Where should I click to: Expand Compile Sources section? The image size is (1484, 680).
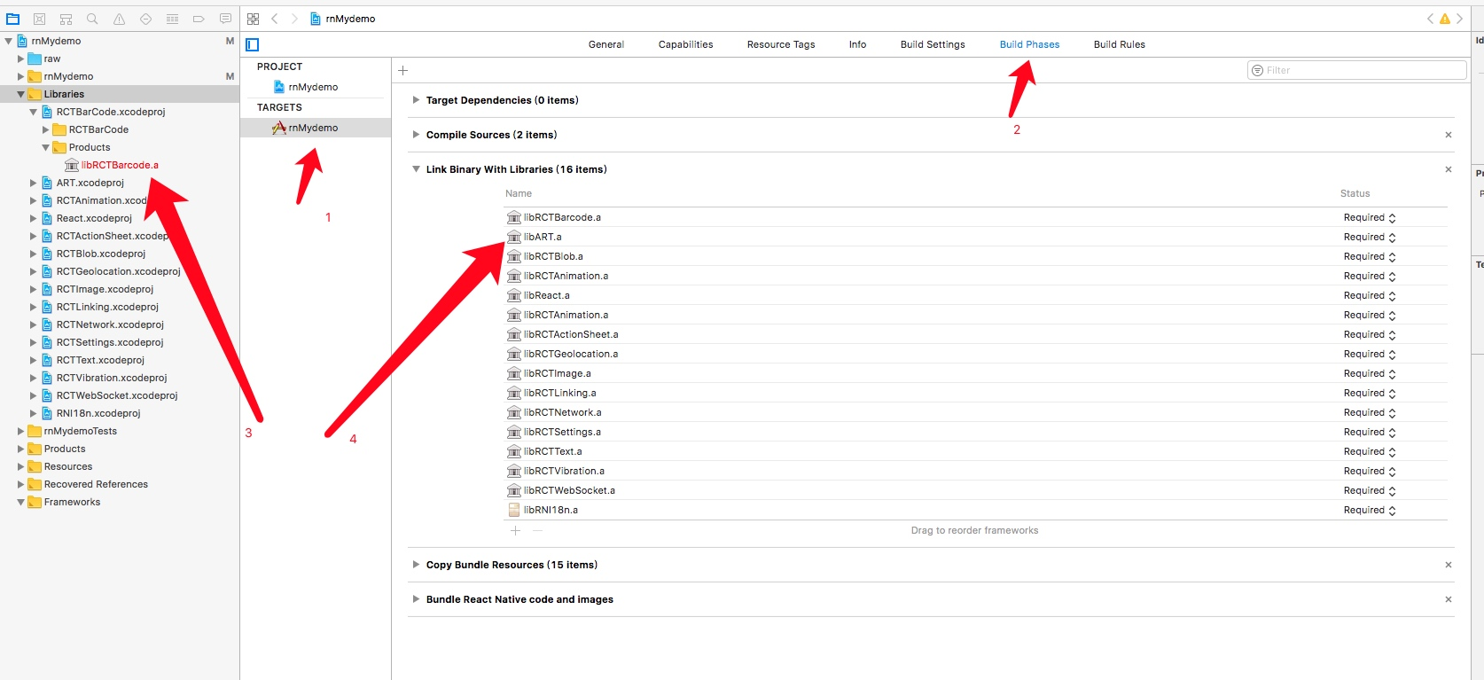tap(416, 135)
